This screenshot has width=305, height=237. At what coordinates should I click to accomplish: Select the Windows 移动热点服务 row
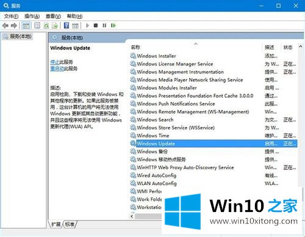click(x=213, y=159)
